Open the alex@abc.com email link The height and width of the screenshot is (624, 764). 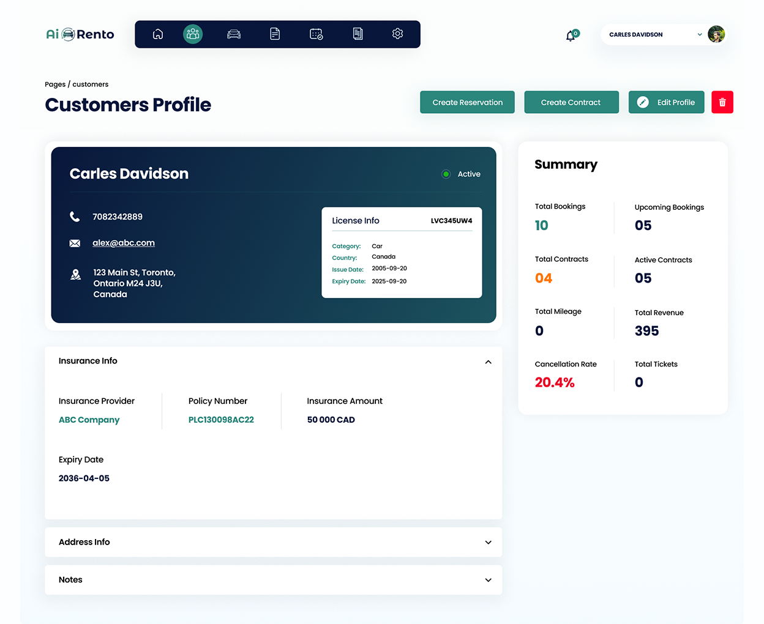pos(123,242)
